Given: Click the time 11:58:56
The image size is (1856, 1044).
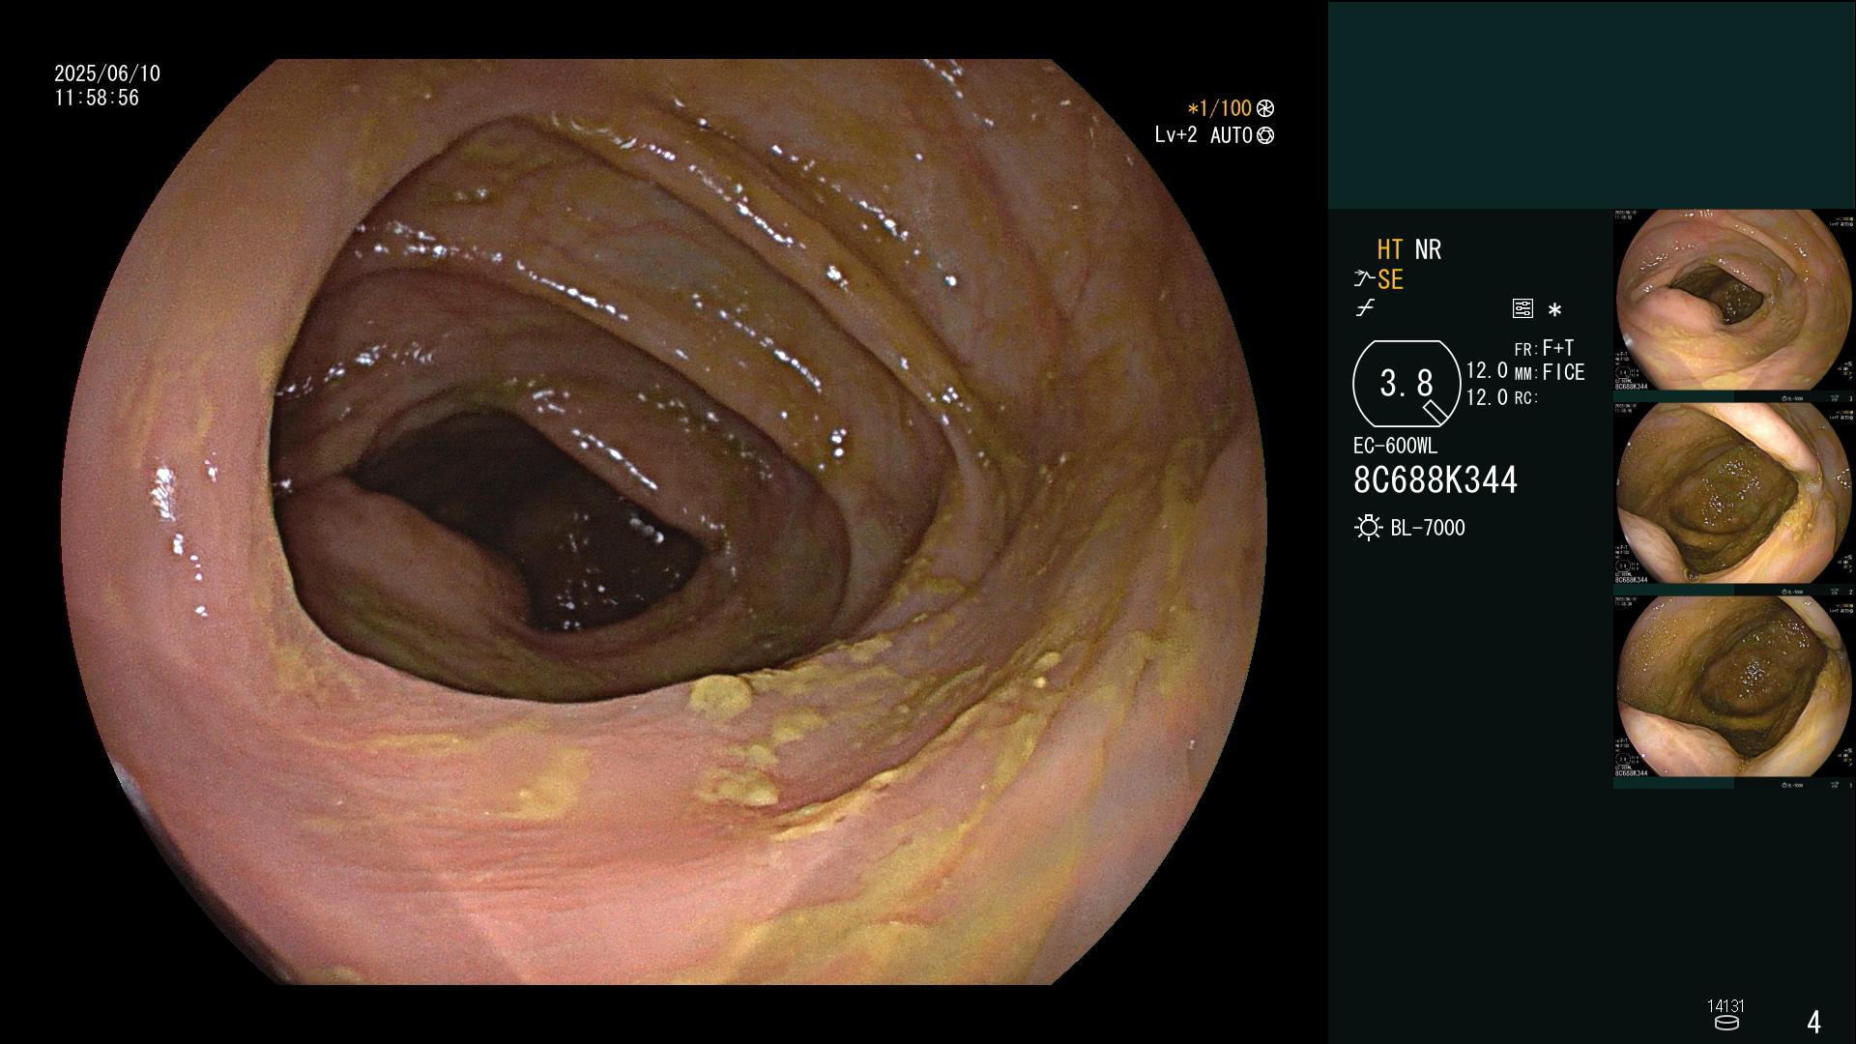Looking at the screenshot, I should point(97,98).
